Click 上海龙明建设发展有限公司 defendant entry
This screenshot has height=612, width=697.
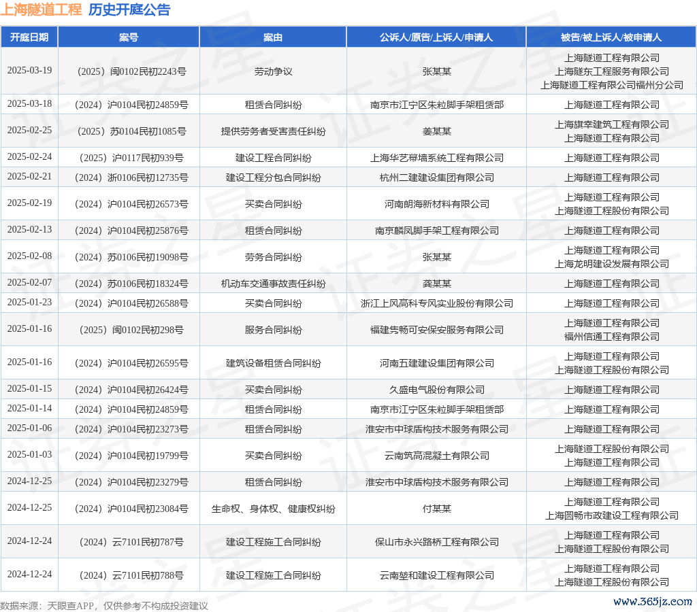[612, 265]
